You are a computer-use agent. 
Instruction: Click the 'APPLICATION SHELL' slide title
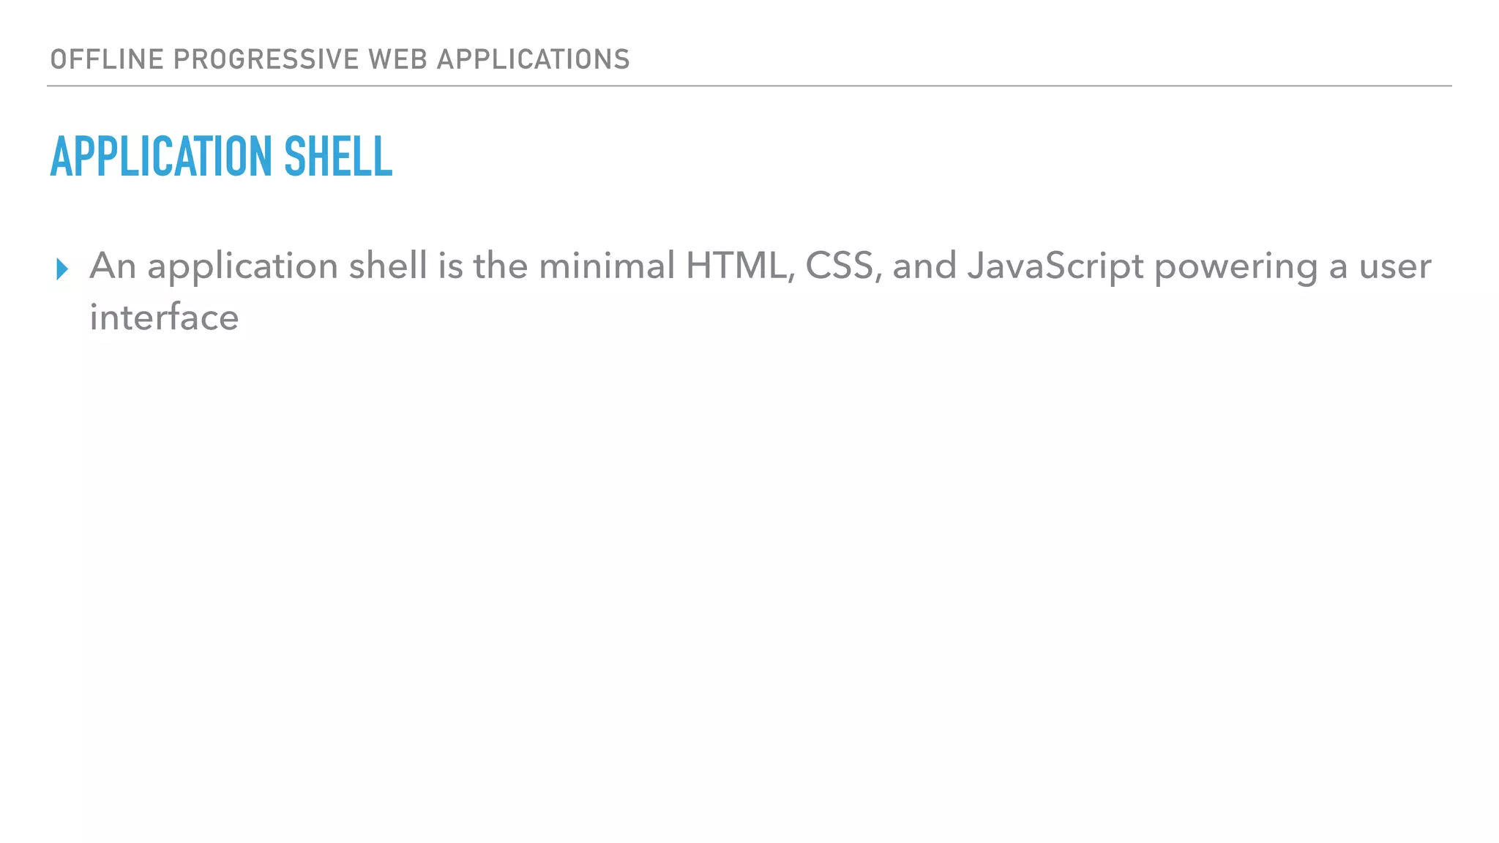[221, 157]
